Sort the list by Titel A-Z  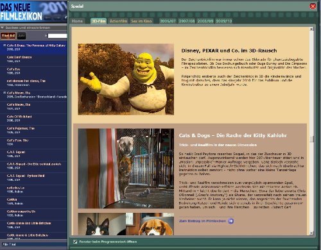(x=8, y=36)
